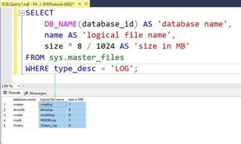Select size cell in the model row
Image resolution: width=241 pixels, height=144 pixels.
(76, 115)
